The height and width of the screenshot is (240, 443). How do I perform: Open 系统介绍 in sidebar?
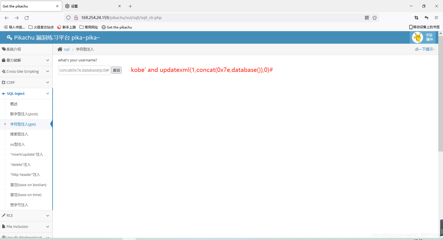click(26, 49)
